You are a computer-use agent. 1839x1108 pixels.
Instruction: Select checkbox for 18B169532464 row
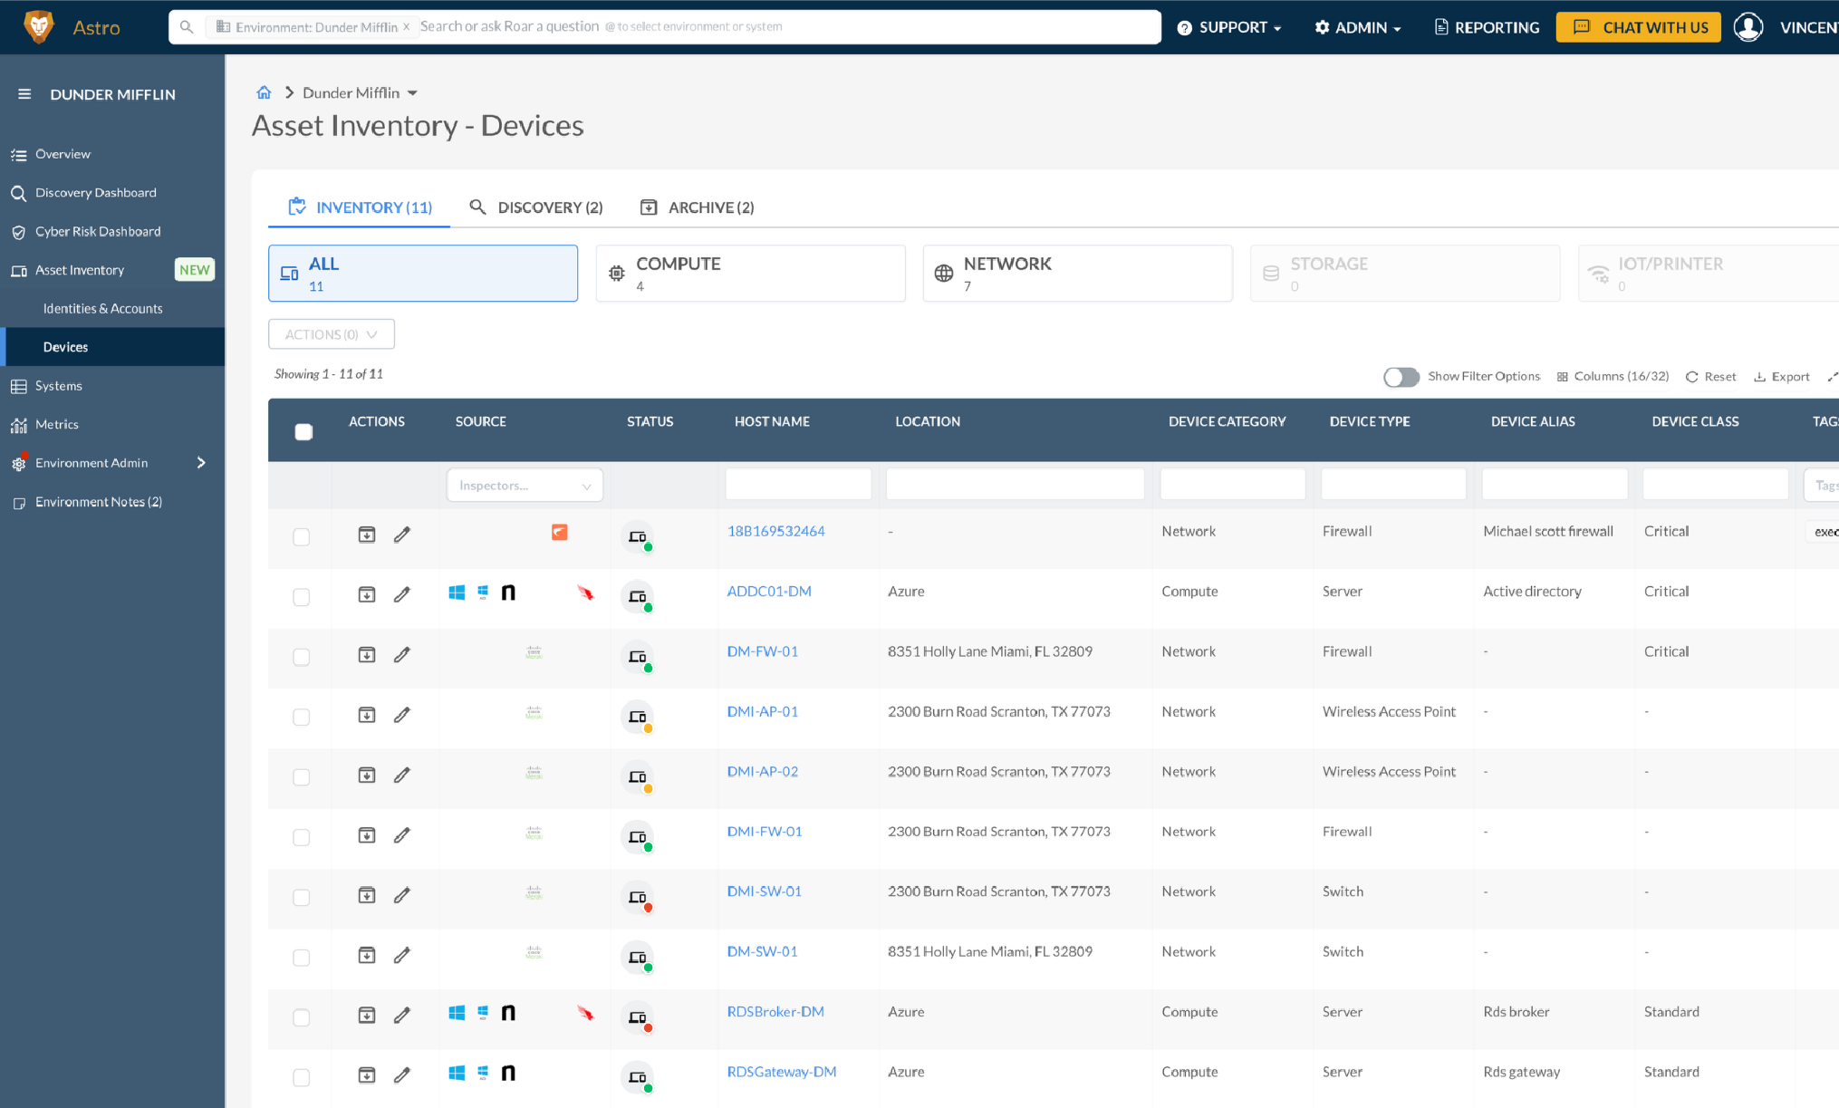click(x=302, y=537)
